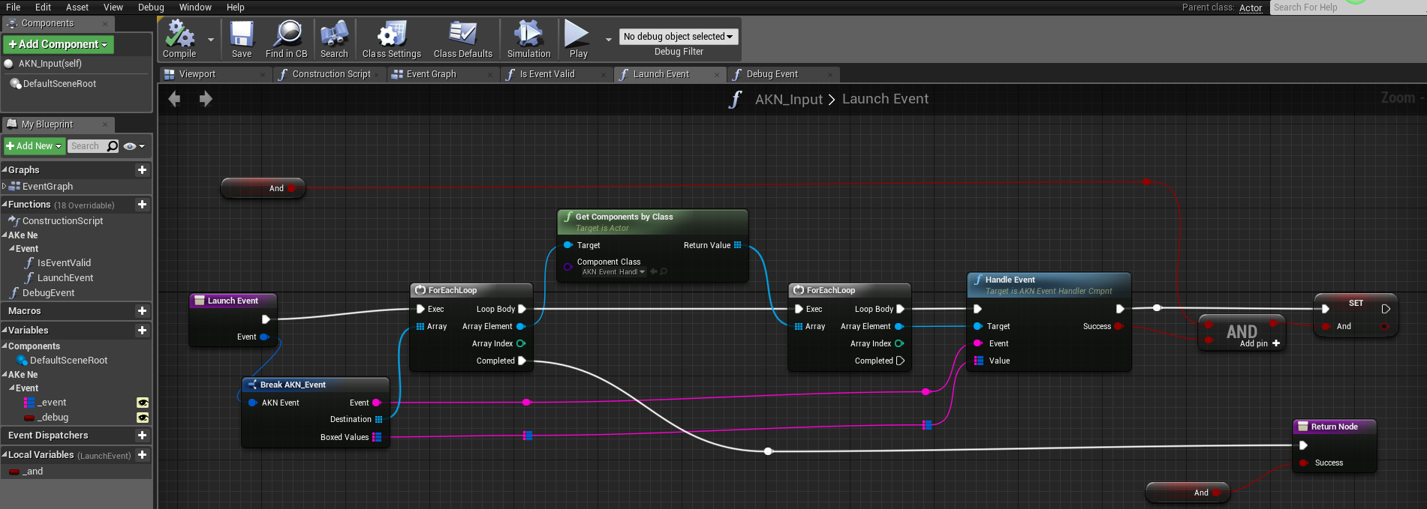Add a new graph with plus icon
Screen dimensions: 1427x509
click(x=142, y=170)
